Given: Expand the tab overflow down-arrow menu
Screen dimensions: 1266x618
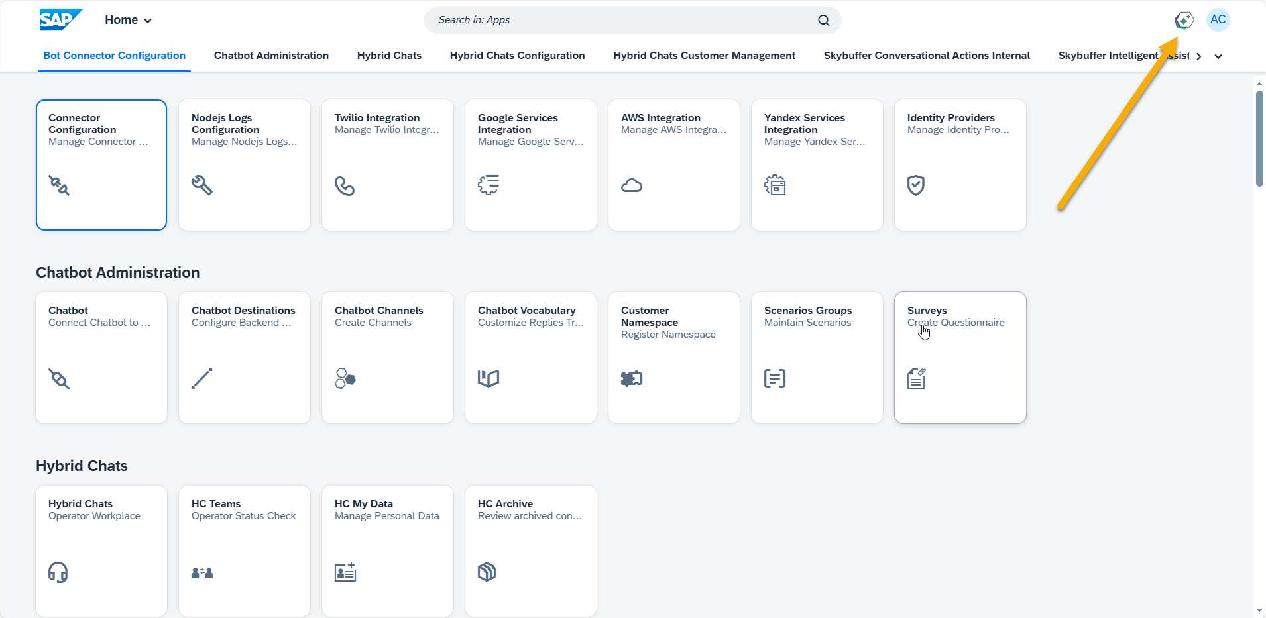Looking at the screenshot, I should pos(1218,56).
